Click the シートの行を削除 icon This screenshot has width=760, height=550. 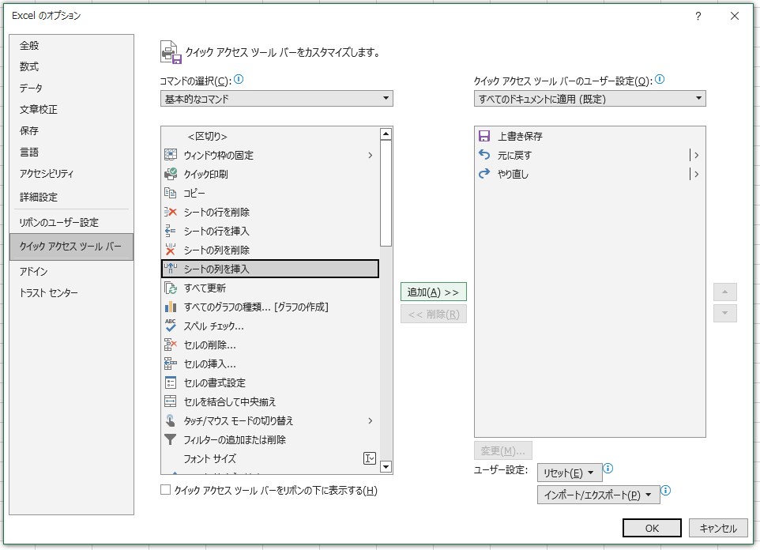[x=171, y=212]
